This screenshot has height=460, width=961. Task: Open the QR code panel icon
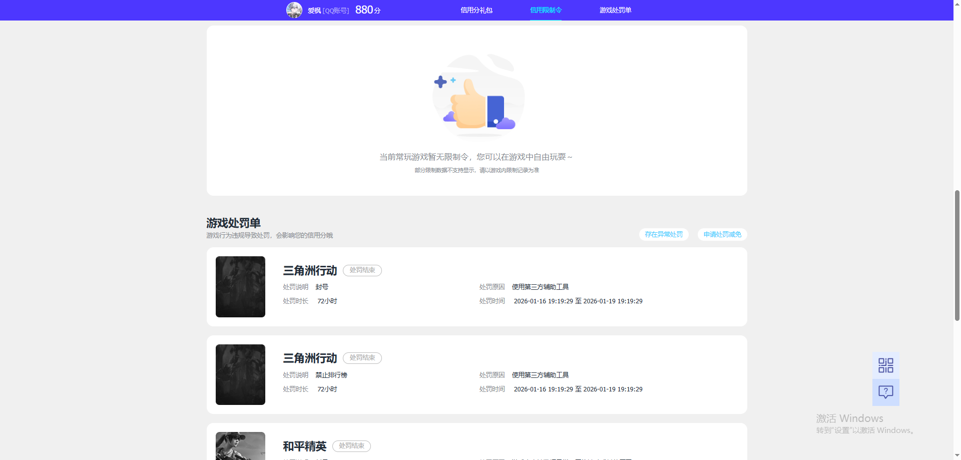[885, 366]
